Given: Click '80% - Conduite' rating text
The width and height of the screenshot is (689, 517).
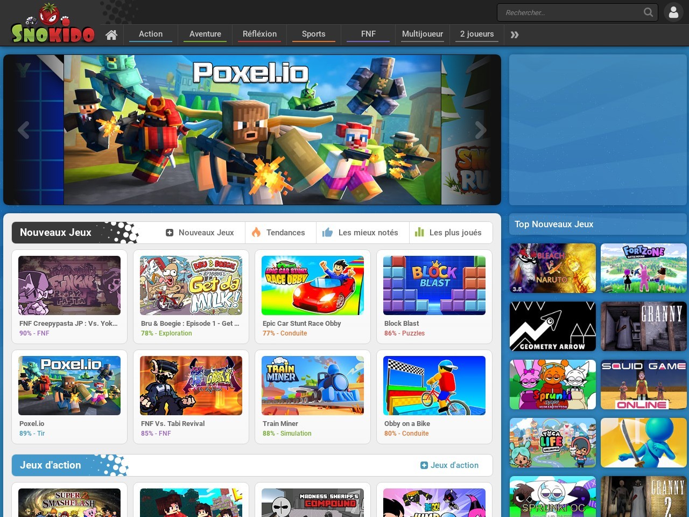Looking at the screenshot, I should 406,434.
